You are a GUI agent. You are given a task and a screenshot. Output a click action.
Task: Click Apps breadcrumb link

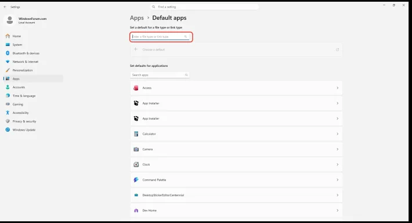tap(136, 18)
